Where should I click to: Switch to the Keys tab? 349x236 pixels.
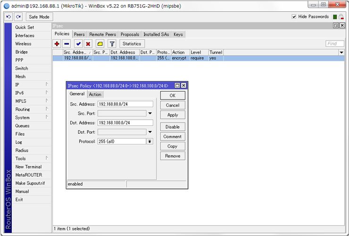178,34
